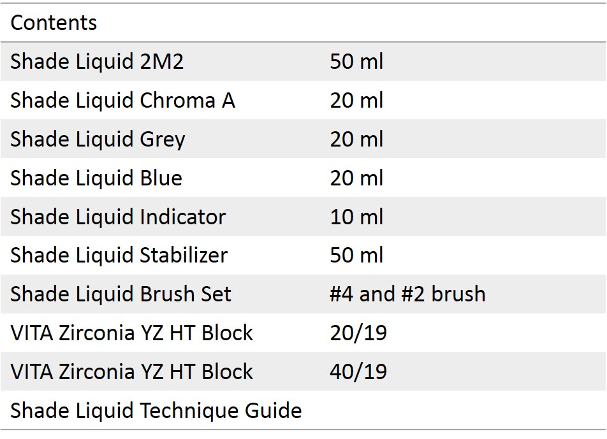This screenshot has height=439, width=607.
Task: Select the VITA Zirconia block label with 40/19
Action: (x=132, y=372)
